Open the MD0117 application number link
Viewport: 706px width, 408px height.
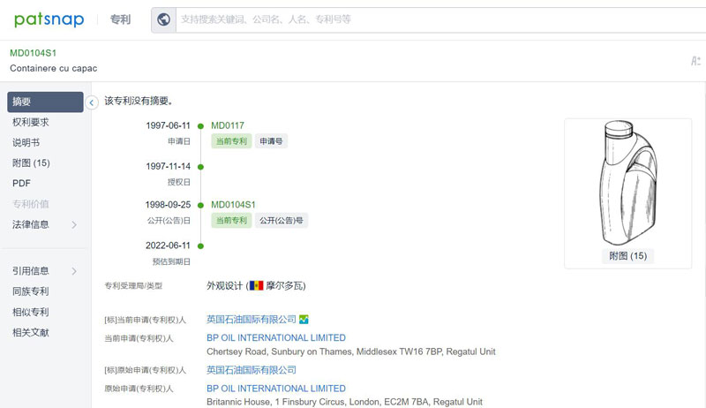click(228, 125)
